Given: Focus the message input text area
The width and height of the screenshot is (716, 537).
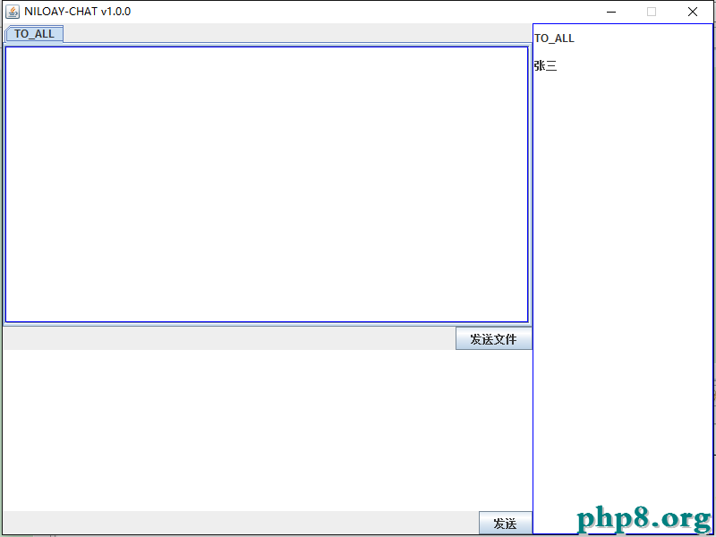Looking at the screenshot, I should pyautogui.click(x=268, y=430).
